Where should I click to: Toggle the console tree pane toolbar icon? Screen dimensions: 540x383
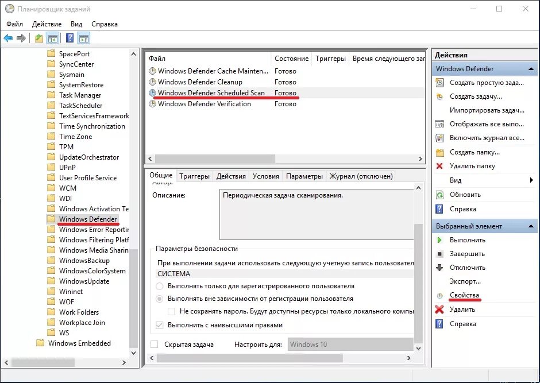pyautogui.click(x=53, y=38)
